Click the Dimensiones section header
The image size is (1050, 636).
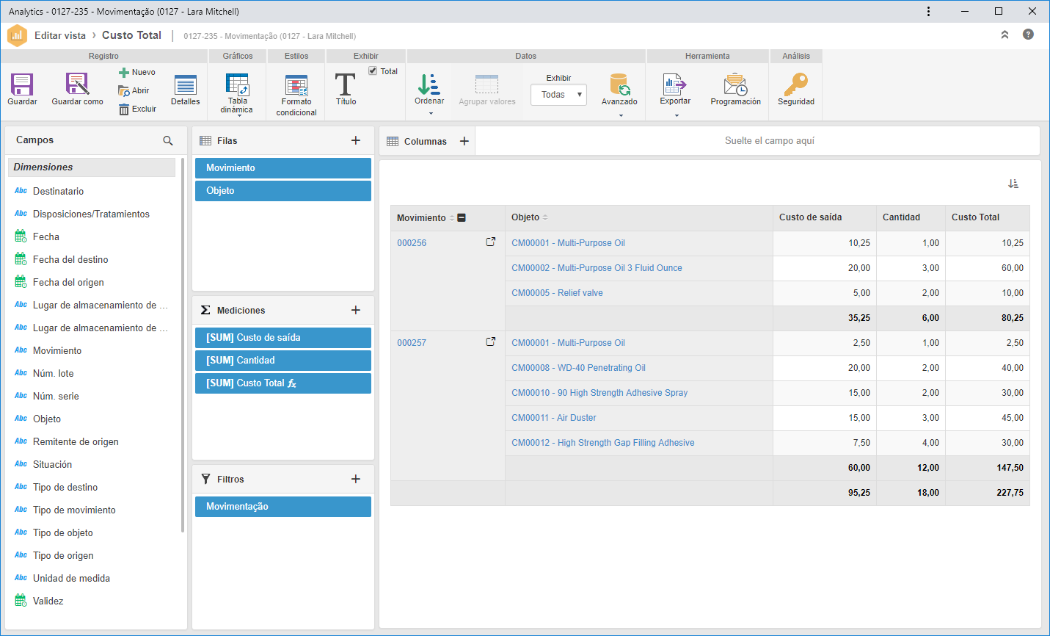(x=92, y=167)
